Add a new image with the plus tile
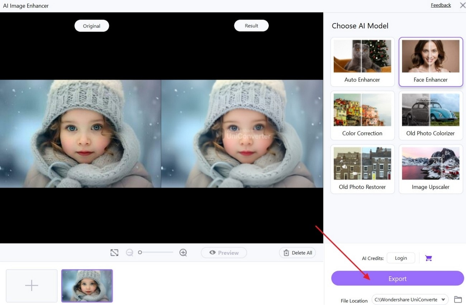This screenshot has width=466, height=305. [32, 286]
